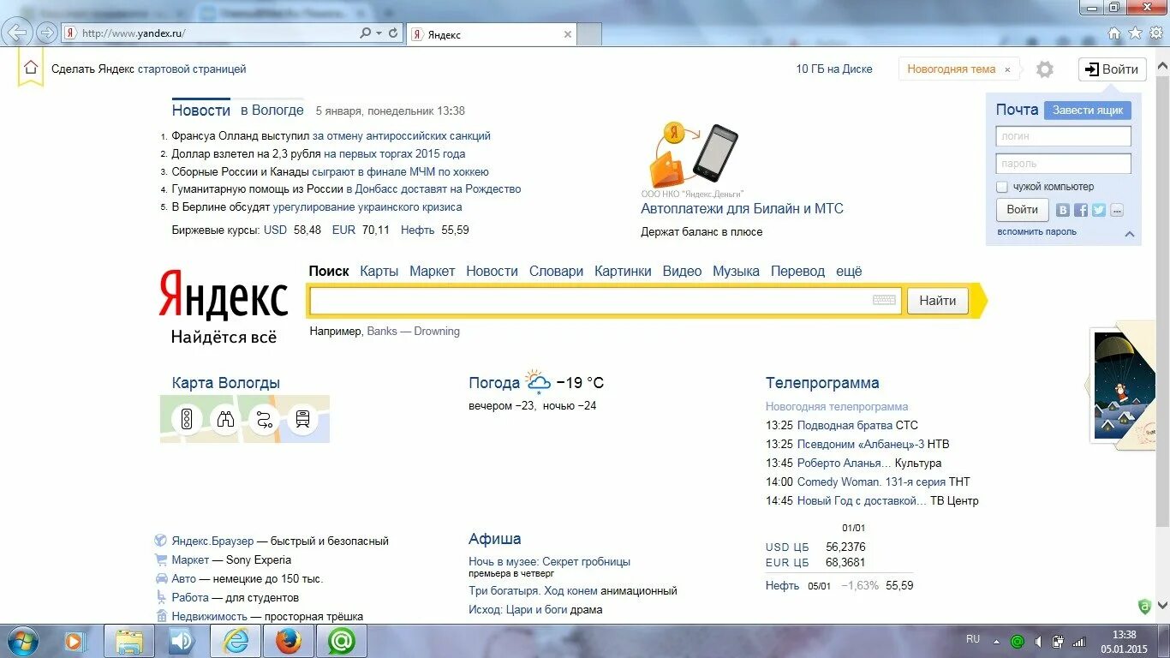Switch to Маркет service
1170x658 pixels.
pyautogui.click(x=433, y=271)
